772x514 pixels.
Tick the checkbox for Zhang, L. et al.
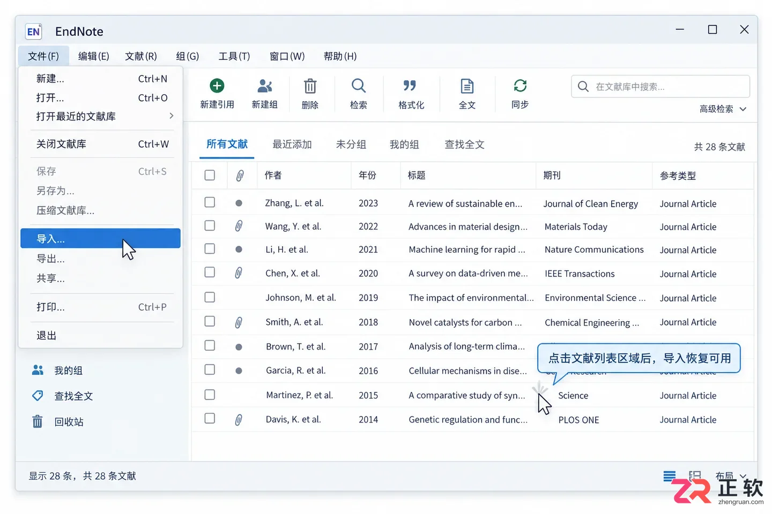(210, 202)
